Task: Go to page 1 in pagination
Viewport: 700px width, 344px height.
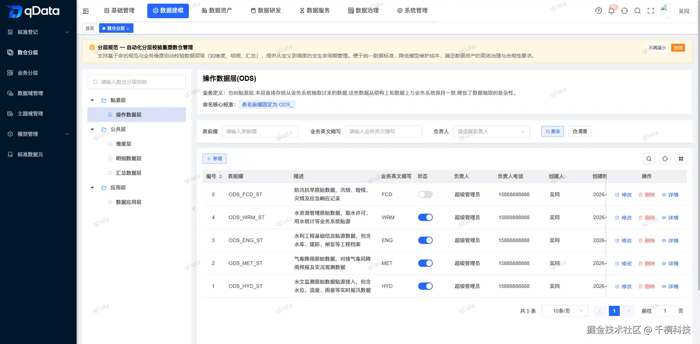Action: coord(614,311)
